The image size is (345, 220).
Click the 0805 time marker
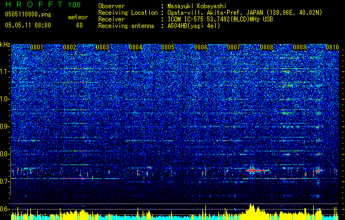point(168,47)
